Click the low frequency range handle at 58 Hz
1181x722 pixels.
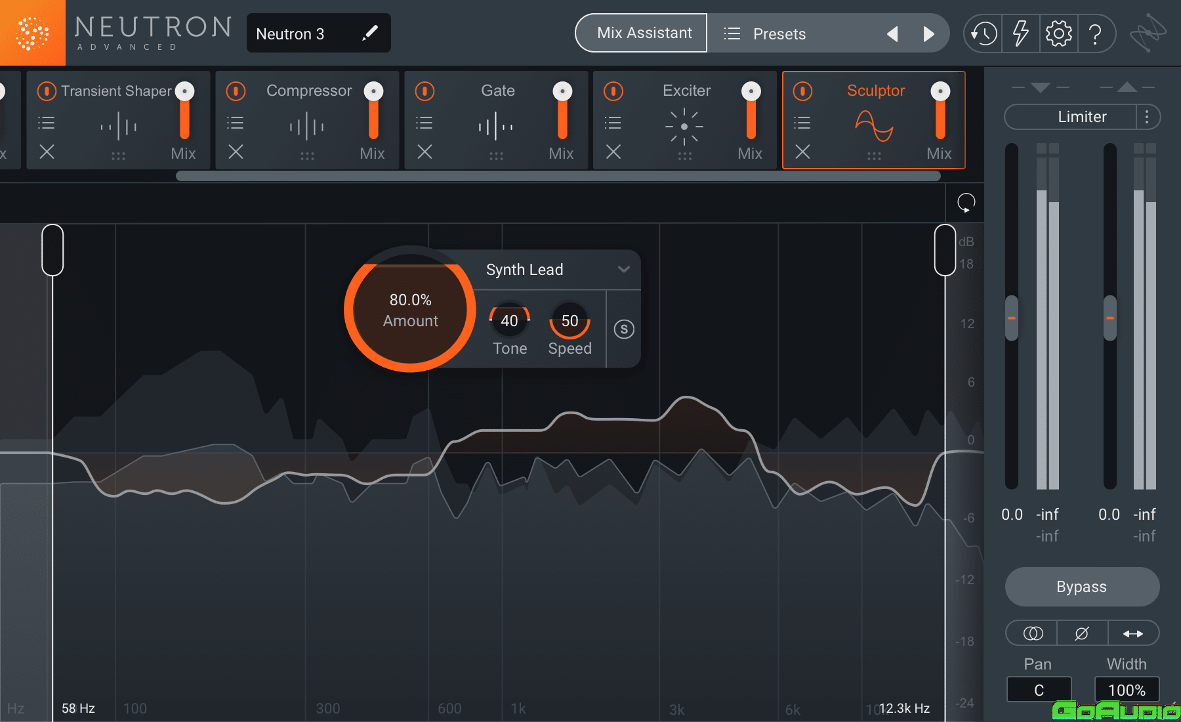point(52,250)
